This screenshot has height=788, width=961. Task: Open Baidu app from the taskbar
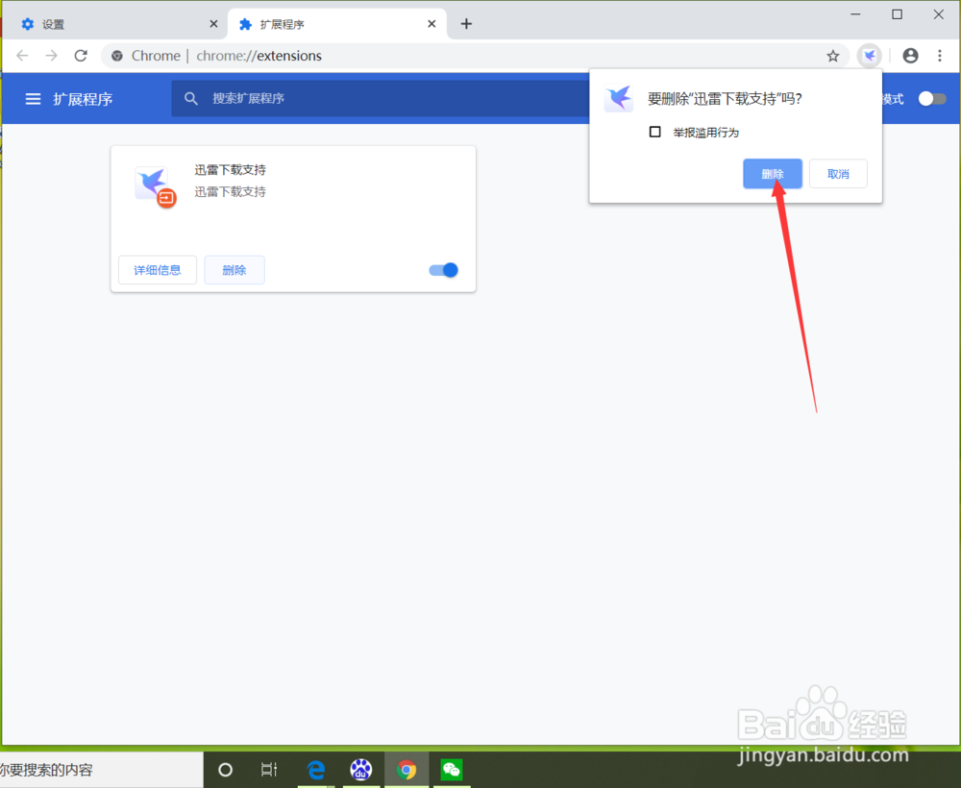pos(361,770)
